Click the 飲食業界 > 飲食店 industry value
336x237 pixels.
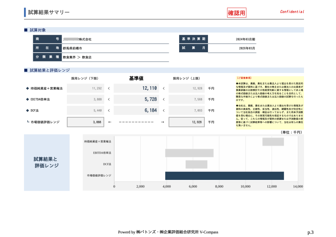(77, 57)
